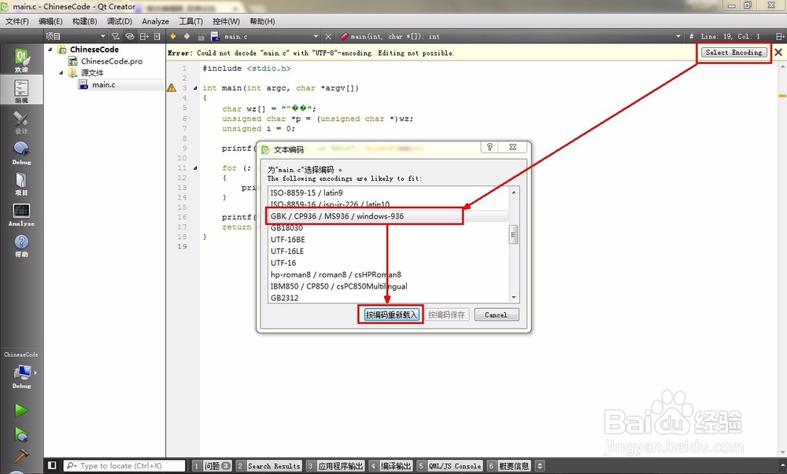
Task: Fold the for loop at line 11
Action: tap(194, 168)
